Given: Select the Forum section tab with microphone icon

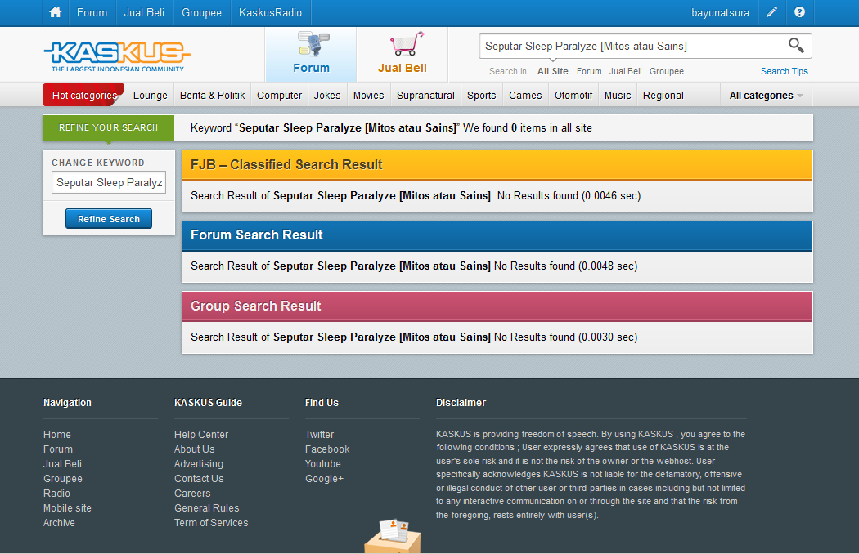Looking at the screenshot, I should (311, 54).
